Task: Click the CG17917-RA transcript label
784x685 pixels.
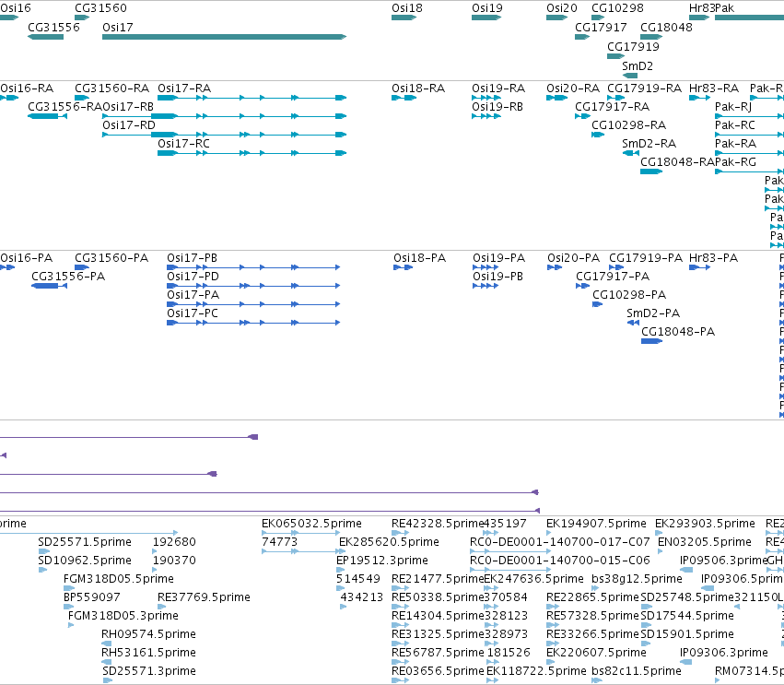Action: [612, 107]
